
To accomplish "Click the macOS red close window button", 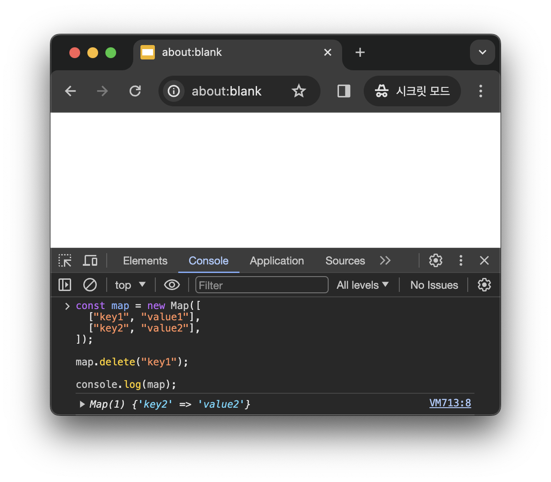I will click(75, 53).
